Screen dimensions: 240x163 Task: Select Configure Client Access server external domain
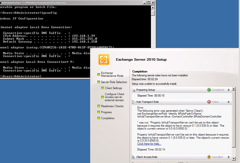(x=116, y=97)
